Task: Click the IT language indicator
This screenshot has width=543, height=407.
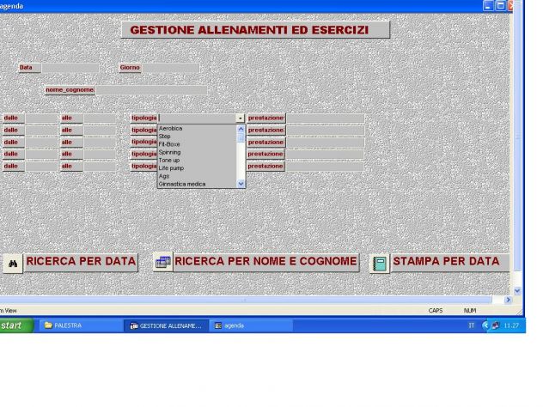Action: coord(472,325)
